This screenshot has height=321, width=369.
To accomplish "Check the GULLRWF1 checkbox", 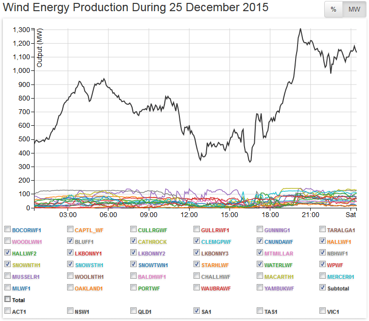I will pos(197,229).
